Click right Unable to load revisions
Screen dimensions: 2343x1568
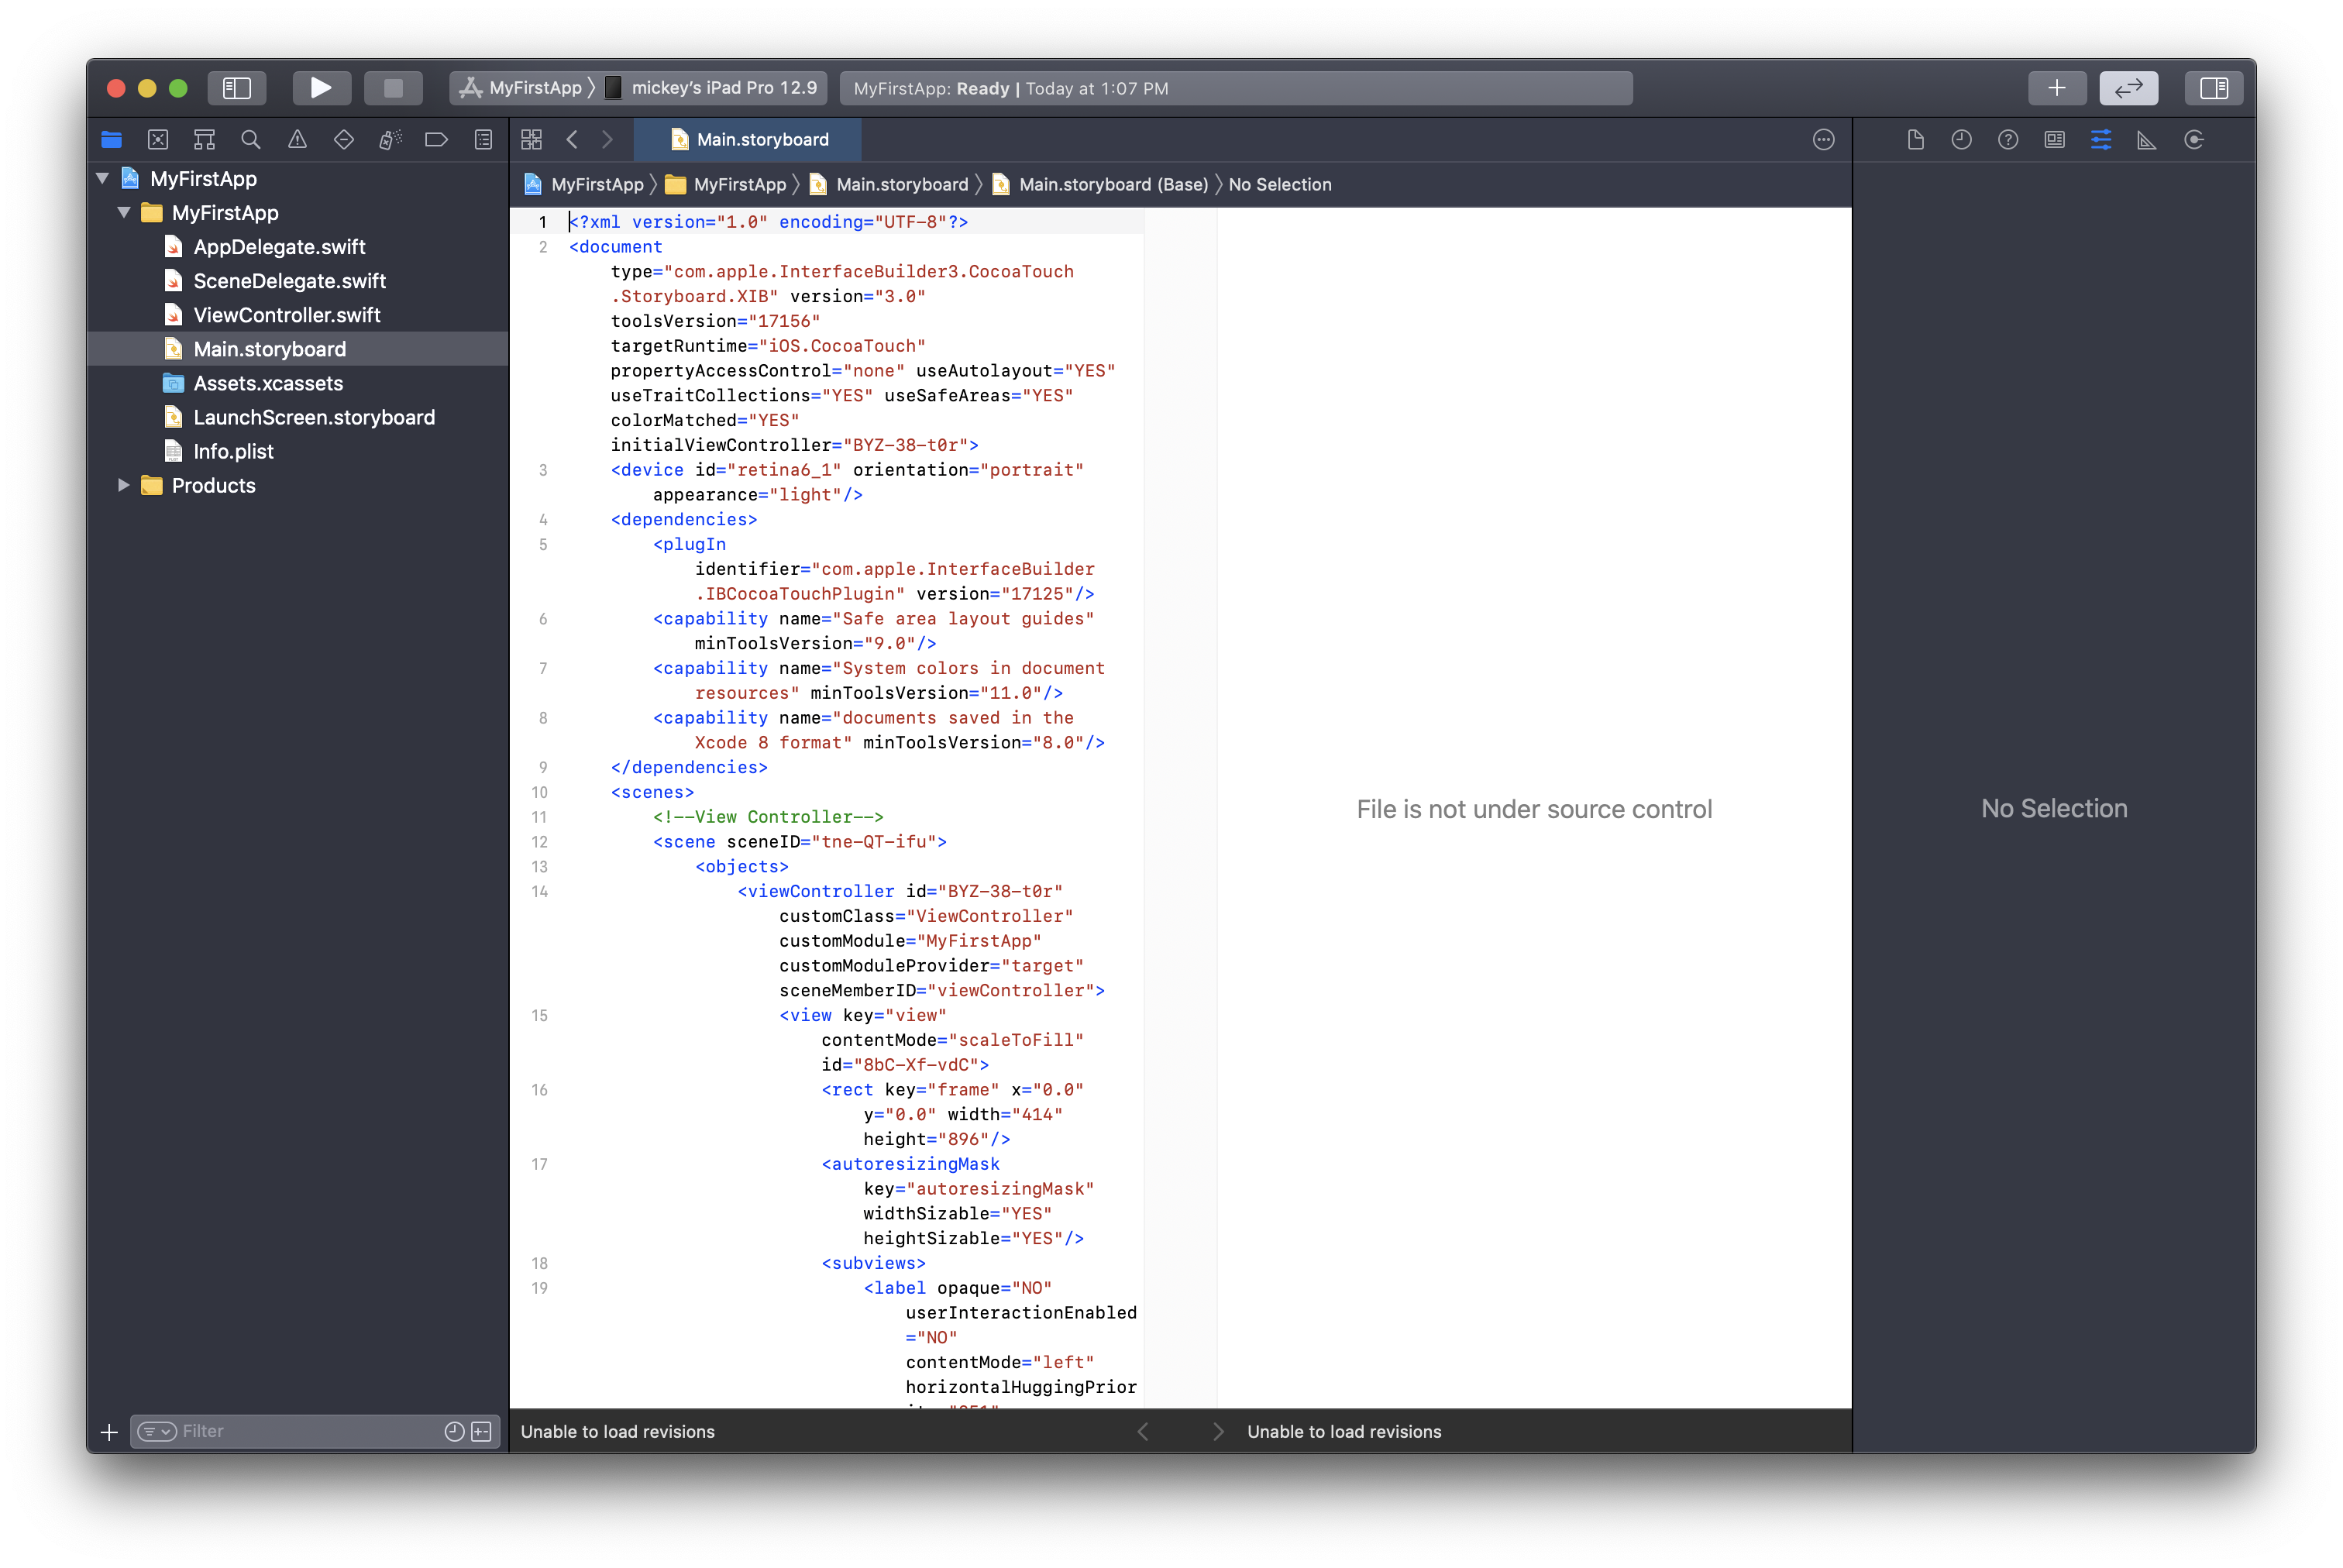[x=1344, y=1432]
